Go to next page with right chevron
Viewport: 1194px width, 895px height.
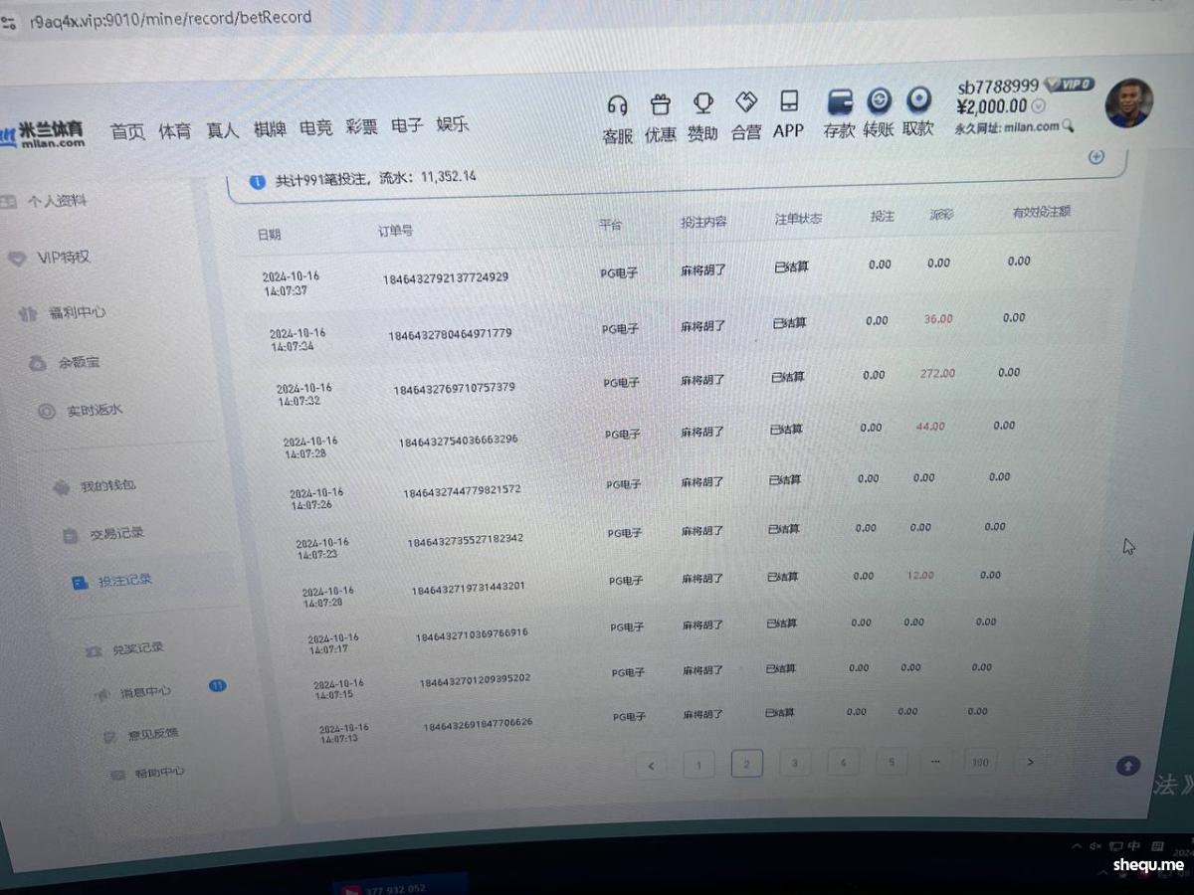click(1030, 763)
